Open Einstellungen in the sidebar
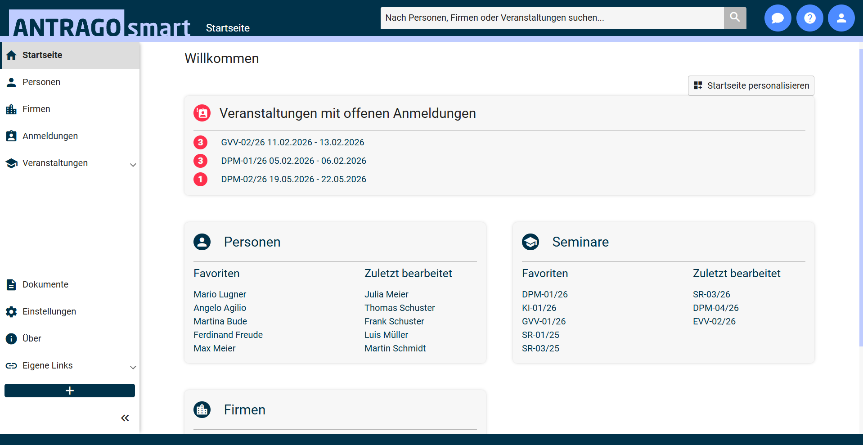This screenshot has height=445, width=863. pyautogui.click(x=49, y=311)
